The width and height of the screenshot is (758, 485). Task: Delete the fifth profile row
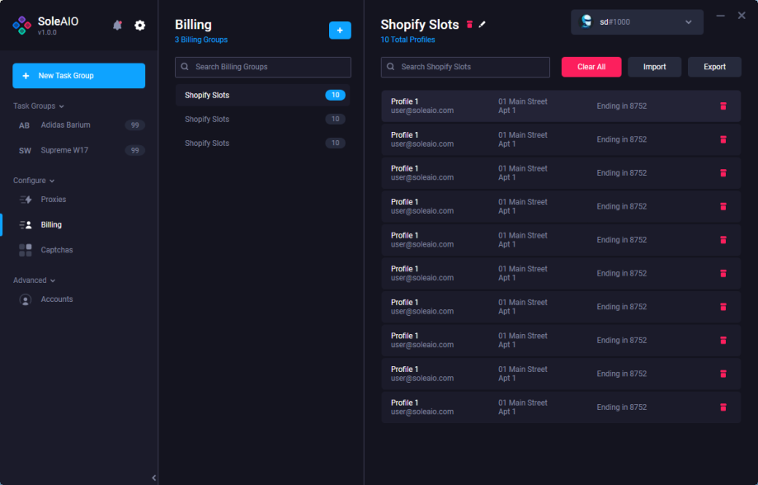pyautogui.click(x=723, y=240)
